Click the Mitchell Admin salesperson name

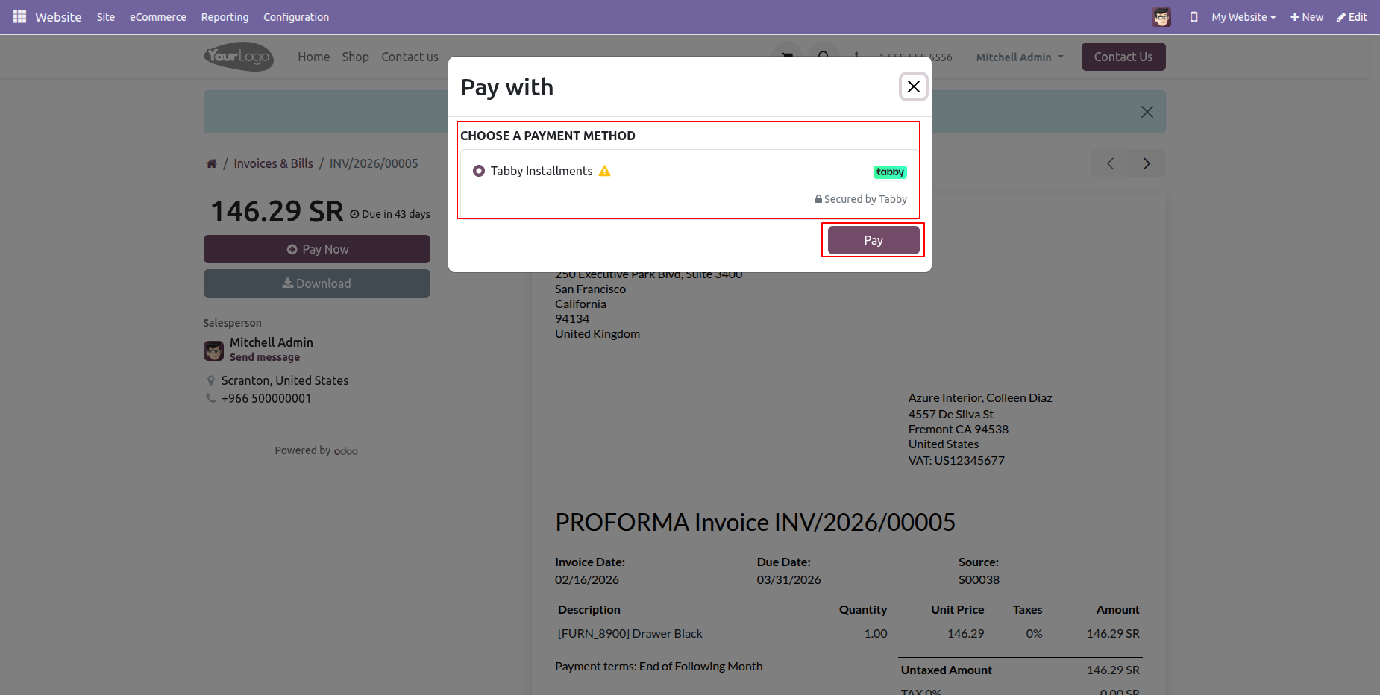point(272,342)
